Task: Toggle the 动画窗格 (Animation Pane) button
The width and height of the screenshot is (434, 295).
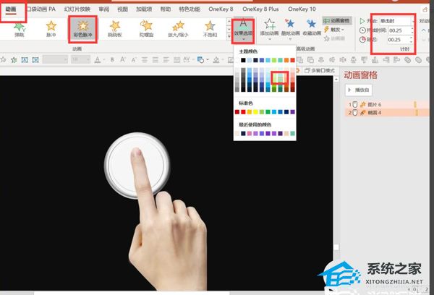Action: point(337,21)
